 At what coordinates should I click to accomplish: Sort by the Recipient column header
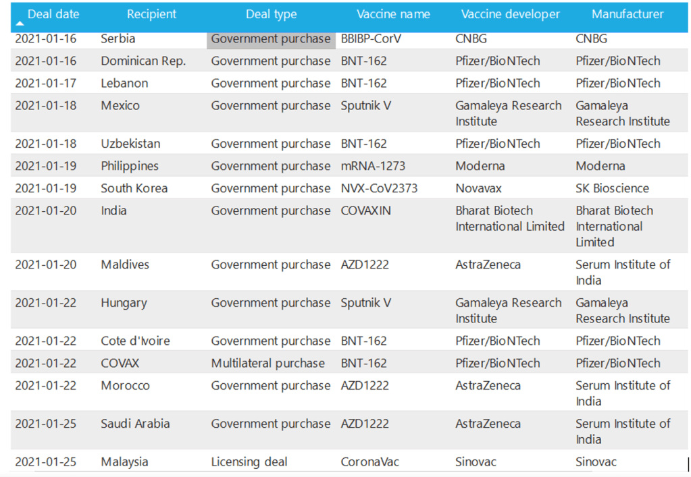pyautogui.click(x=151, y=14)
